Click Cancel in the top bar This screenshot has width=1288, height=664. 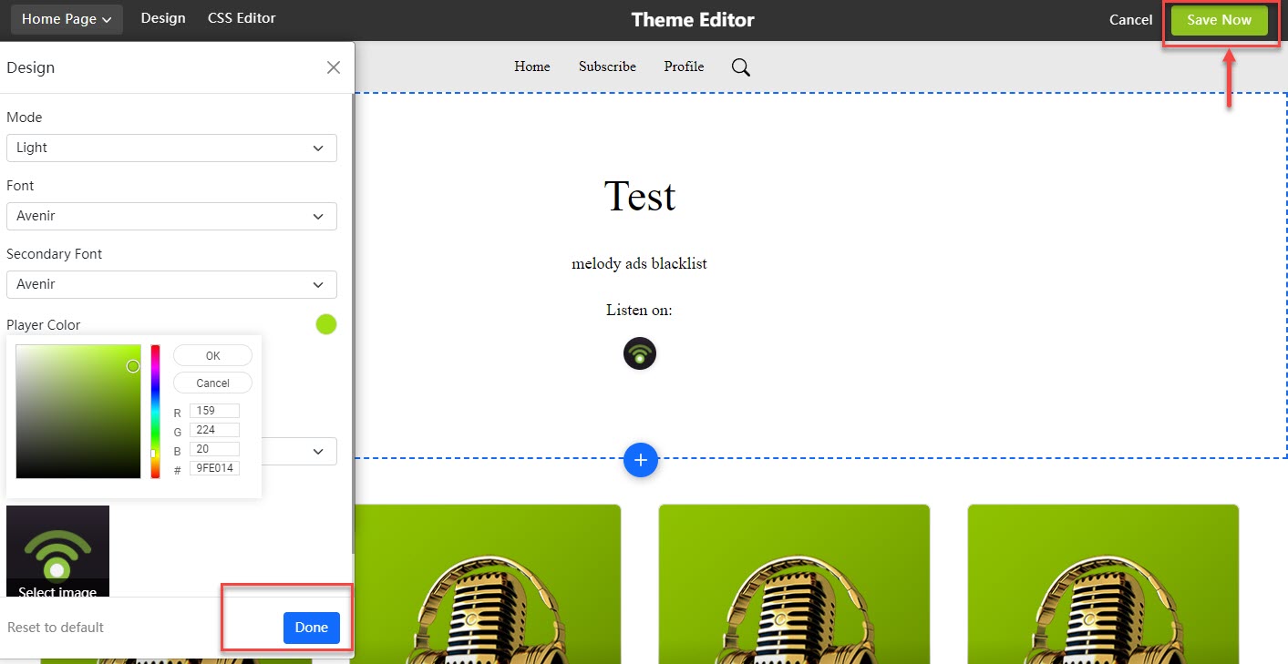pos(1131,20)
